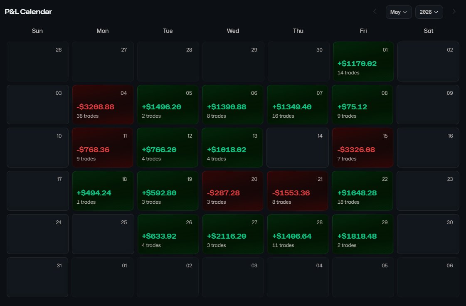The width and height of the screenshot is (466, 306).
Task: Select June 01 cell in last row
Action: (x=103, y=277)
